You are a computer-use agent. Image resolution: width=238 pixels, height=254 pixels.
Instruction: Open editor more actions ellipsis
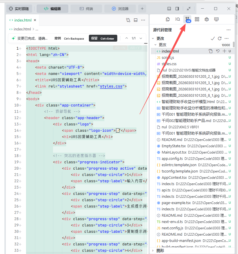click(143, 20)
